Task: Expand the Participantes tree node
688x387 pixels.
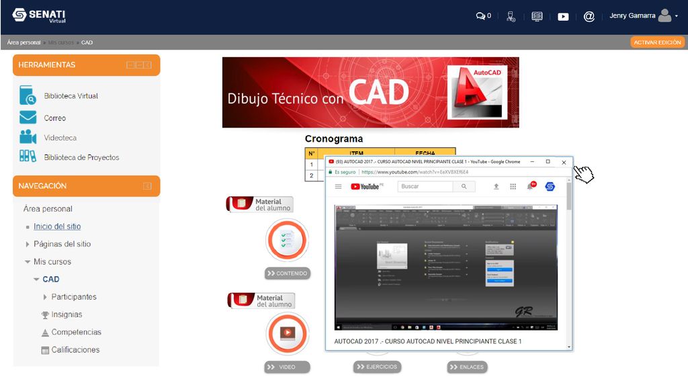Action: [x=45, y=297]
